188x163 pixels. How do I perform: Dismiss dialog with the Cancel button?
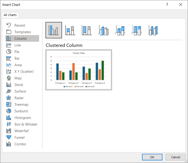coord(176,157)
